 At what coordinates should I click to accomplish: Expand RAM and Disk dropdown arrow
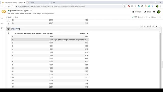coord(144,17)
